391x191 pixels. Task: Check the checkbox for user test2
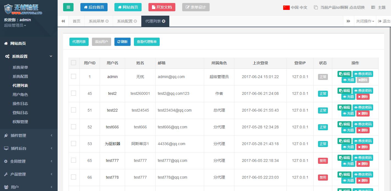(74, 93)
